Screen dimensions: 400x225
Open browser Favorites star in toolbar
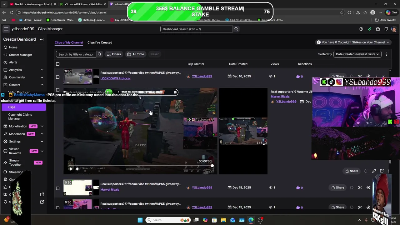[x=365, y=12]
